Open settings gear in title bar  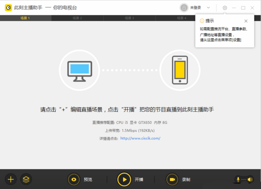click(x=225, y=8)
